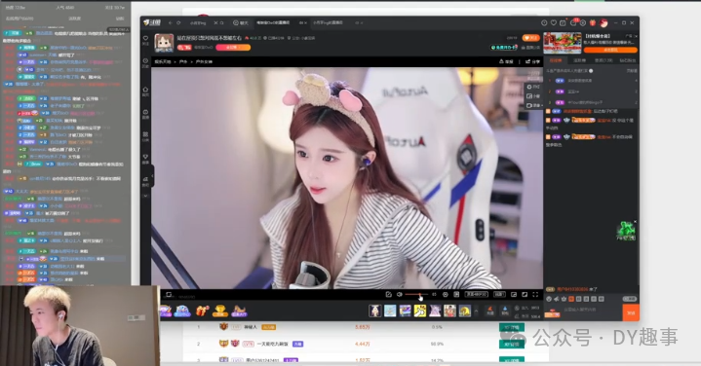Click the teal button on rank row 2
The height and width of the screenshot is (366, 701).
click(x=512, y=345)
